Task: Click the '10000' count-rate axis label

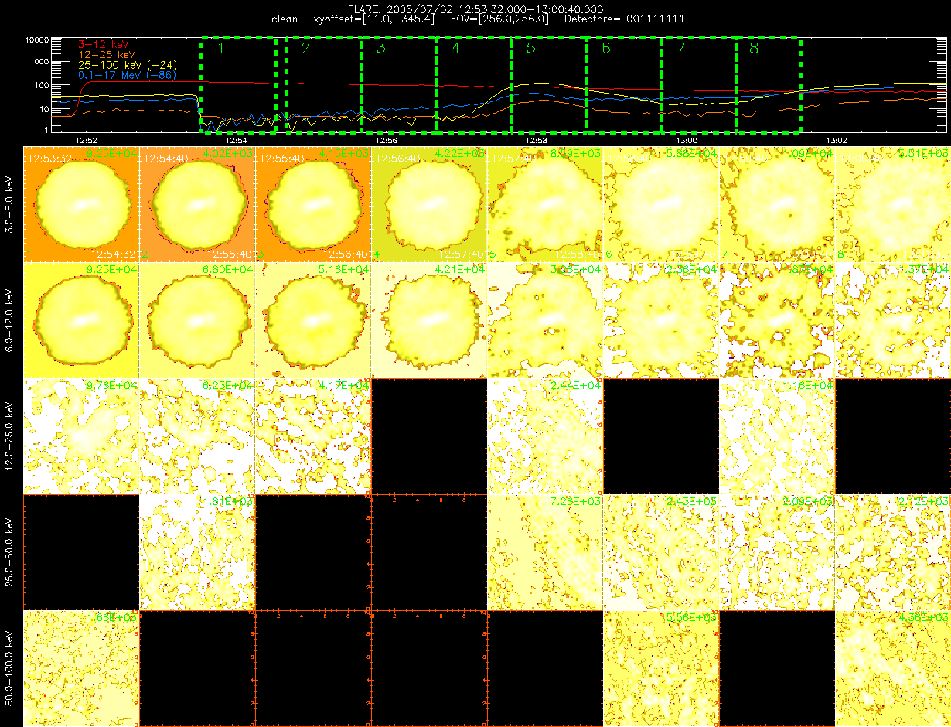Action: [37, 40]
